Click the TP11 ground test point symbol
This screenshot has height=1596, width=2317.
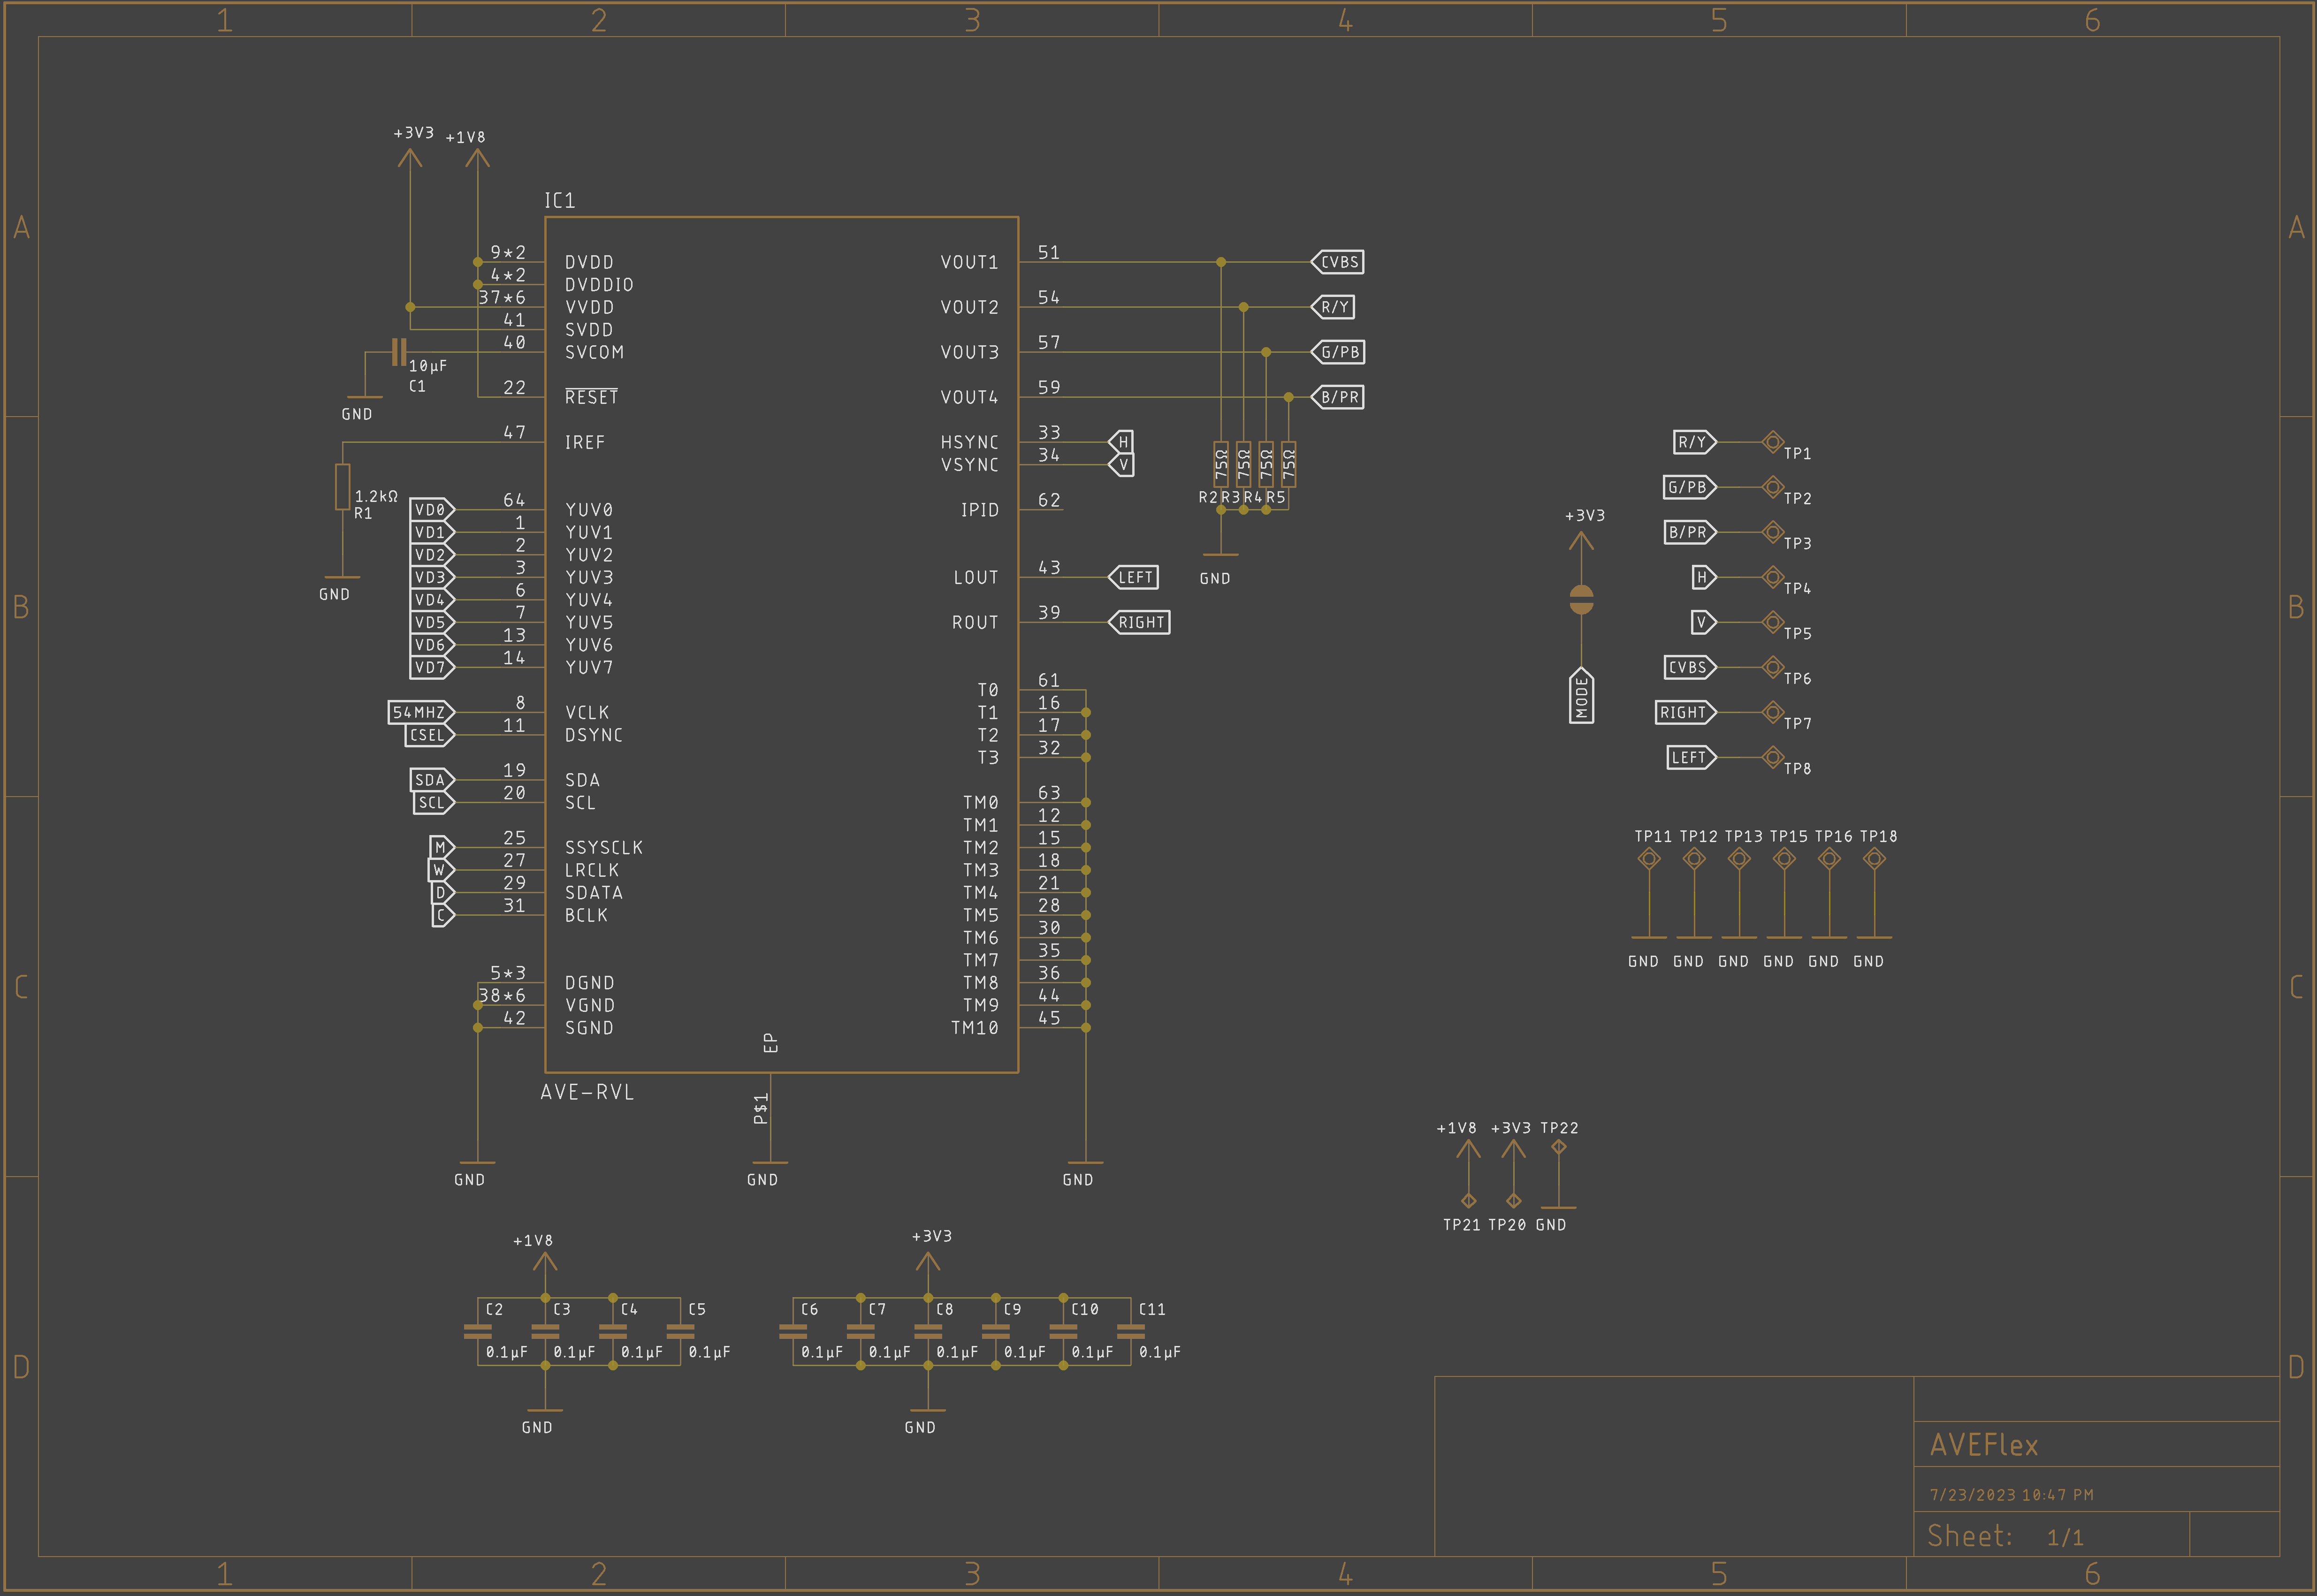pyautogui.click(x=1649, y=859)
